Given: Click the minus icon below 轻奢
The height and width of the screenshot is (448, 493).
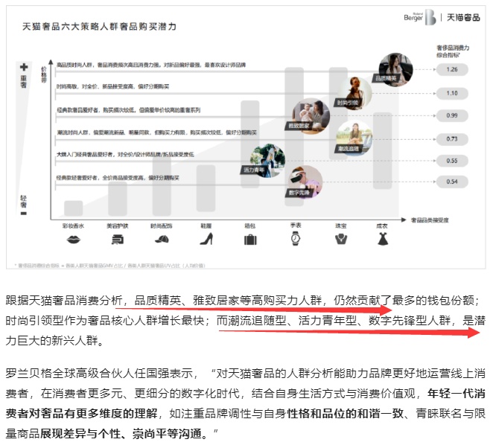Looking at the screenshot, I should pos(24,214).
